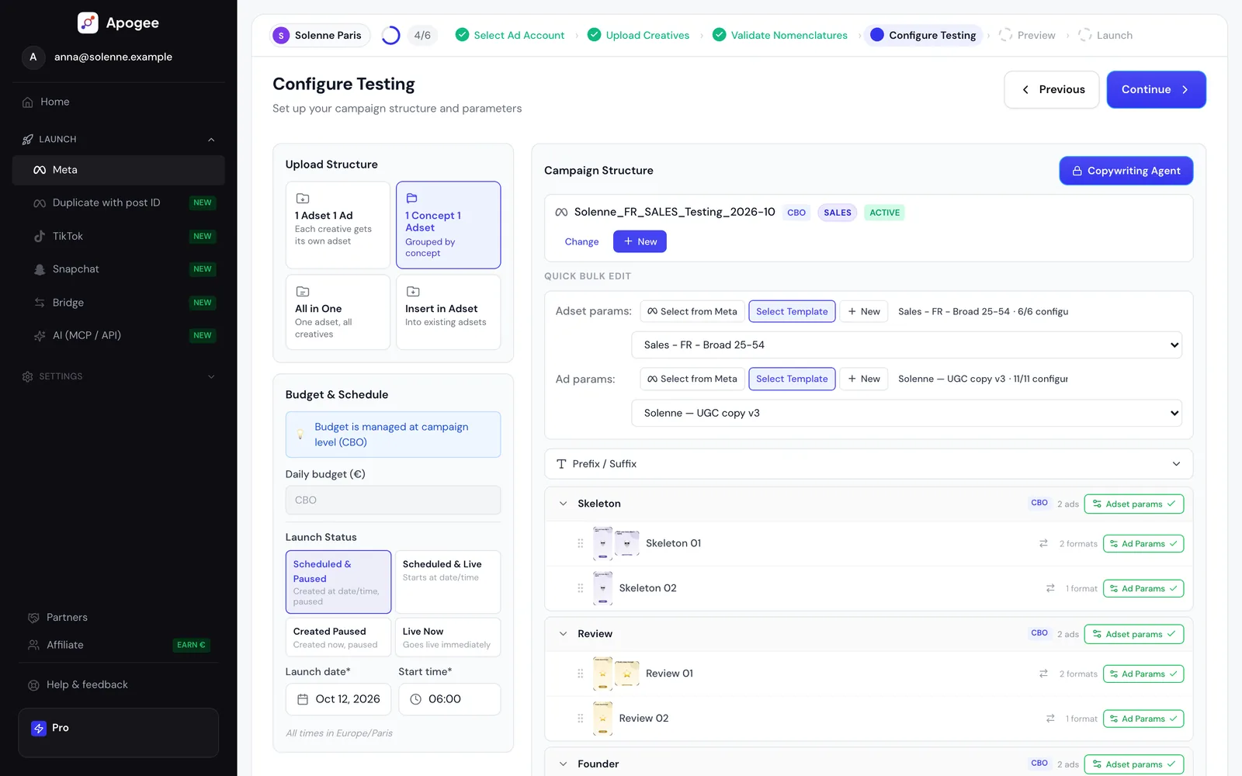Click the 4/6 progress indicator
Image resolution: width=1242 pixels, height=776 pixels.
coord(422,35)
